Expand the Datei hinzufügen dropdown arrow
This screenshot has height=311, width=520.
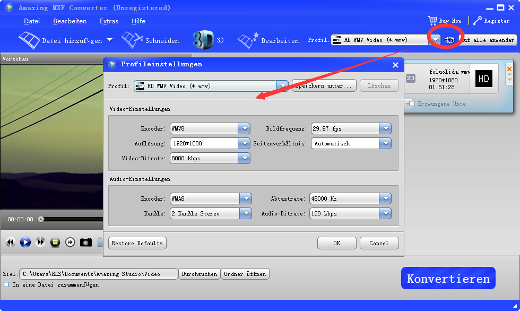point(109,40)
